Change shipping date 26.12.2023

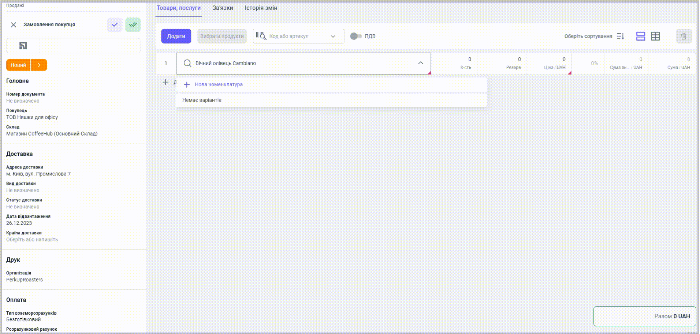[x=19, y=223]
